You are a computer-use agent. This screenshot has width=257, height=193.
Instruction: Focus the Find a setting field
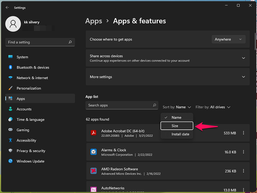(x=40, y=42)
